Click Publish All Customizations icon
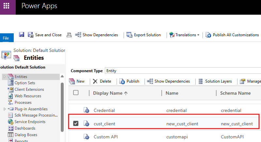This screenshot has width=261, height=142. click(x=208, y=35)
